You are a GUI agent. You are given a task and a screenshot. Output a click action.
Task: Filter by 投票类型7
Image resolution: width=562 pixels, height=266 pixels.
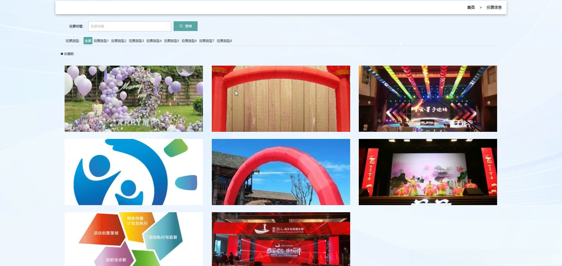pos(207,41)
